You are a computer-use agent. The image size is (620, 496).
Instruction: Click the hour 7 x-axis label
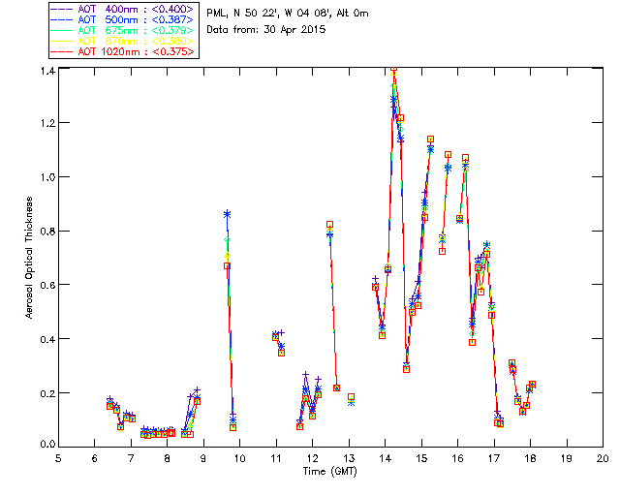point(131,458)
